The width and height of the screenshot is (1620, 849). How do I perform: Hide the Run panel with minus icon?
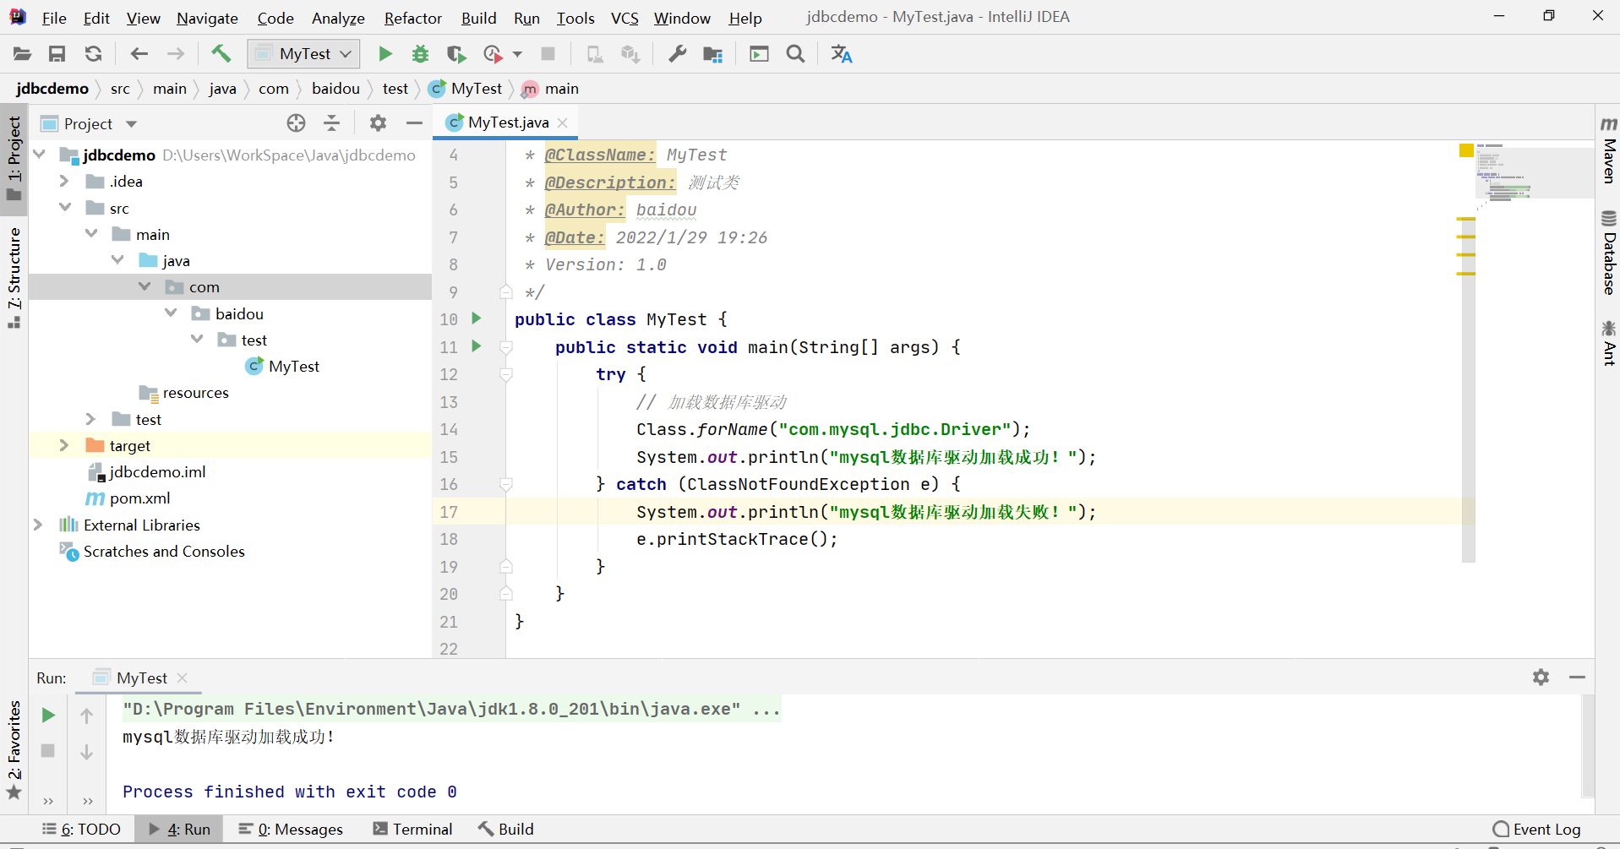point(1577,678)
